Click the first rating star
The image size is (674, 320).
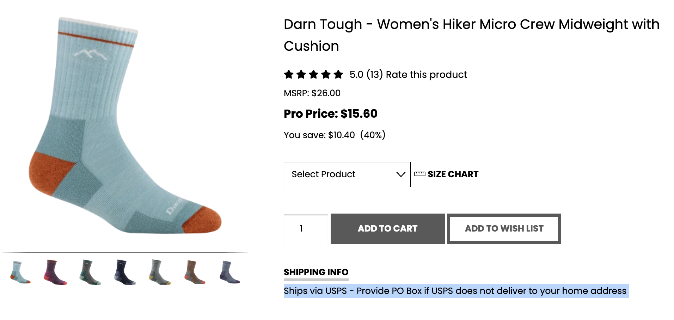[289, 74]
